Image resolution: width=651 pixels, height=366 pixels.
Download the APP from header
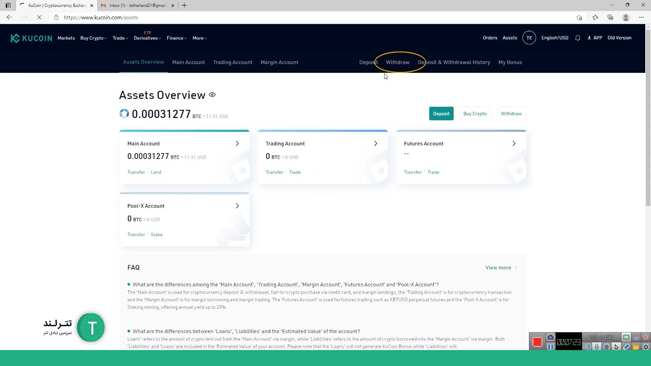coord(595,38)
